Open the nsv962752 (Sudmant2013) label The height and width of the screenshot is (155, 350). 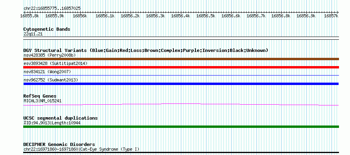[51, 80]
